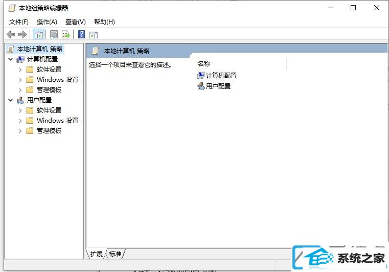This screenshot has height=272, width=389.
Task: Open Help using the question mark icon
Action: [81, 34]
